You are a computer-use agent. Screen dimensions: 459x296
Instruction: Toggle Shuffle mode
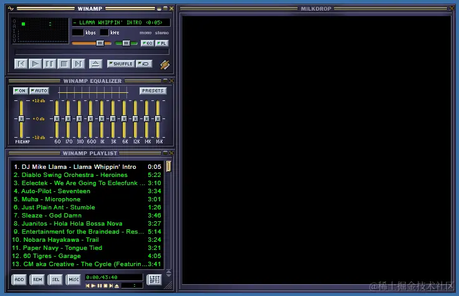tap(121, 64)
